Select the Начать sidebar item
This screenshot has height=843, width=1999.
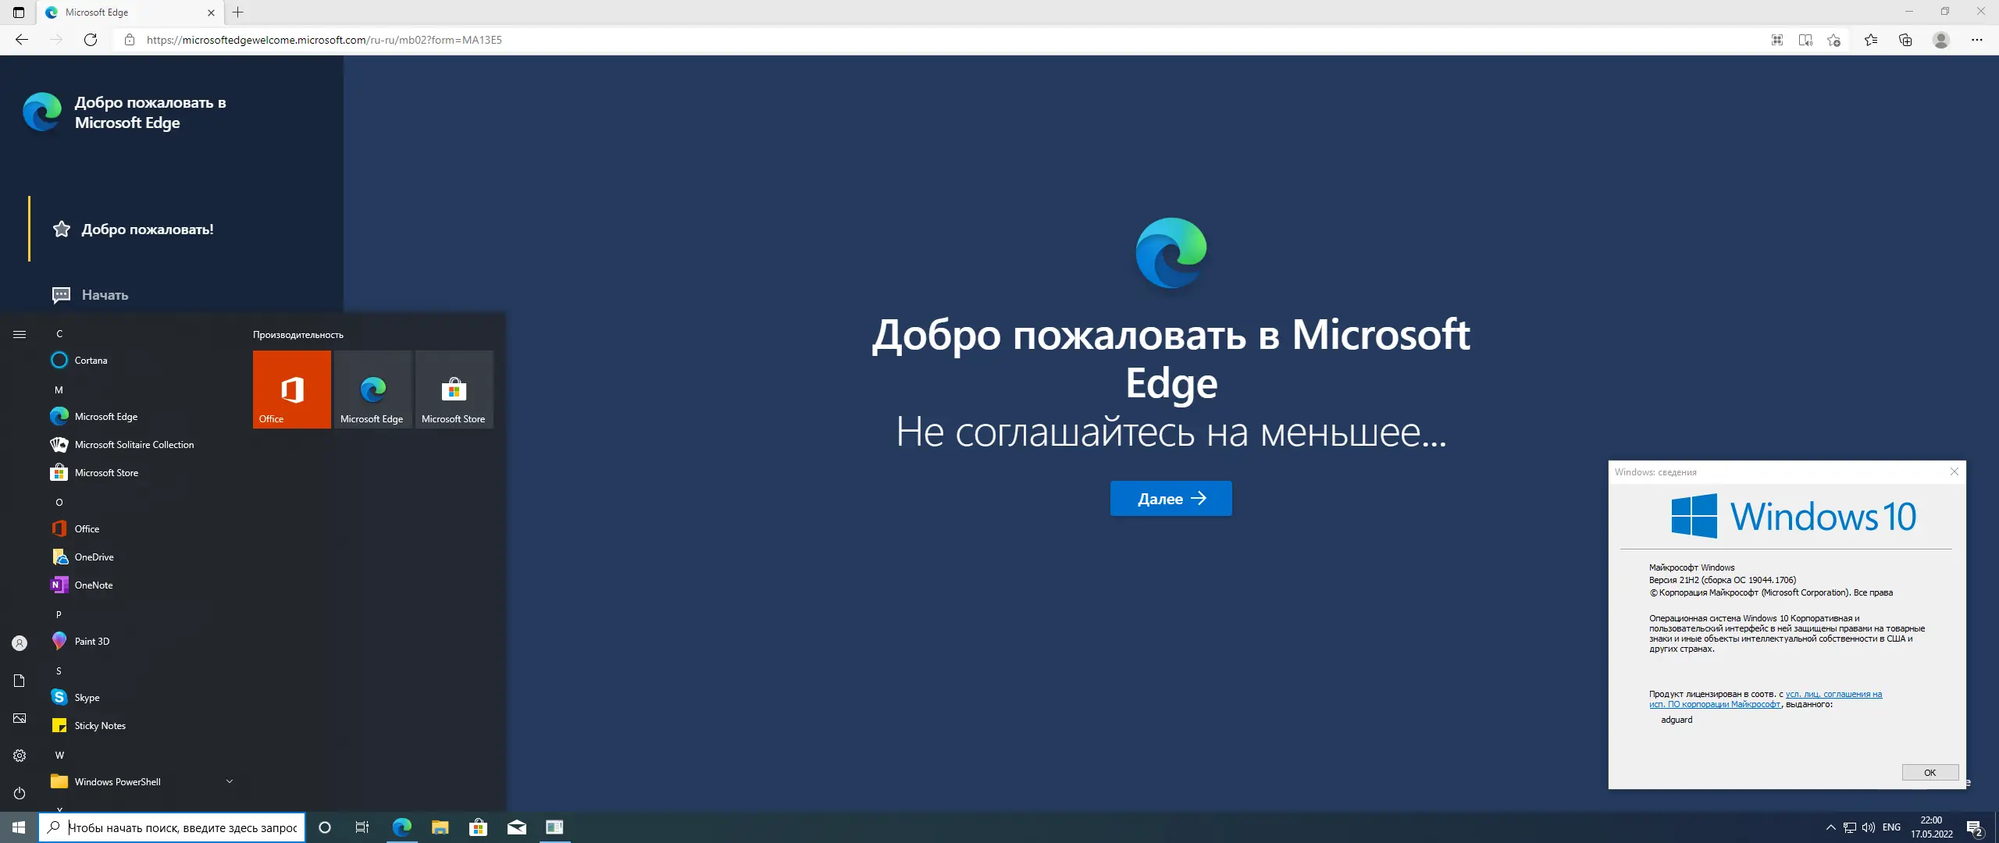point(105,295)
